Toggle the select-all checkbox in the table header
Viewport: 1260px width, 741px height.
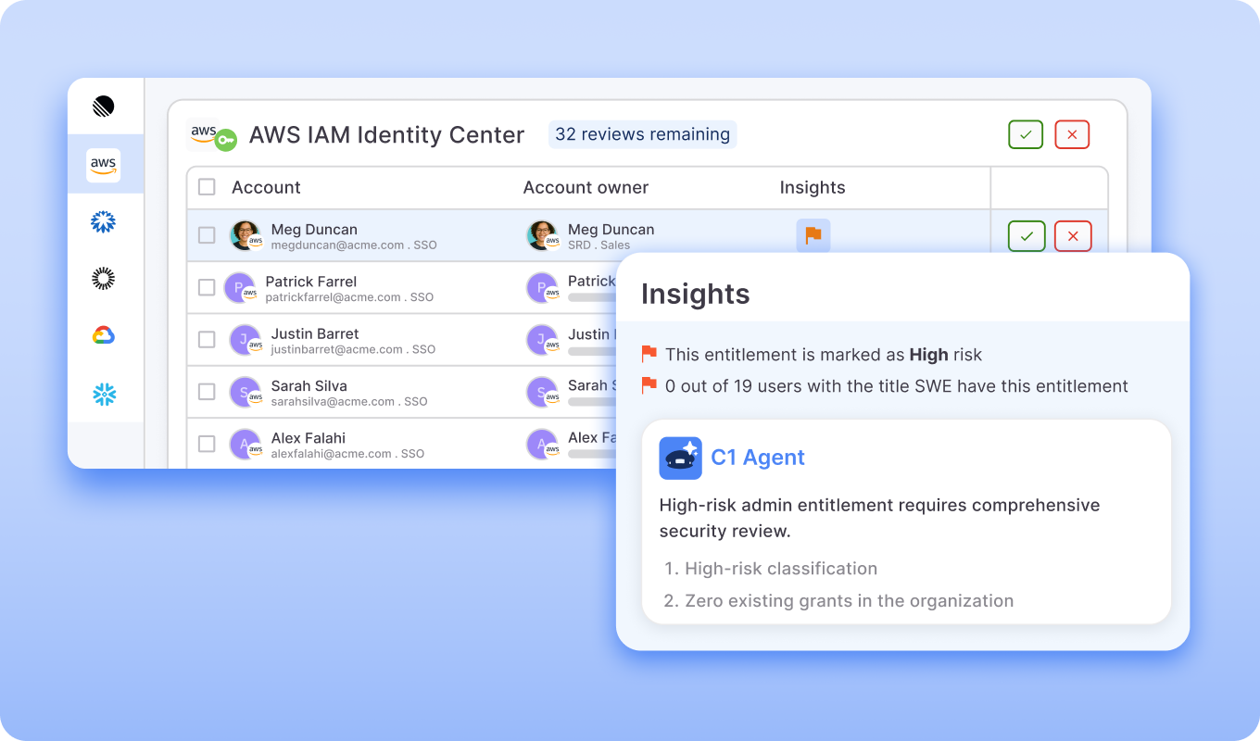point(208,187)
